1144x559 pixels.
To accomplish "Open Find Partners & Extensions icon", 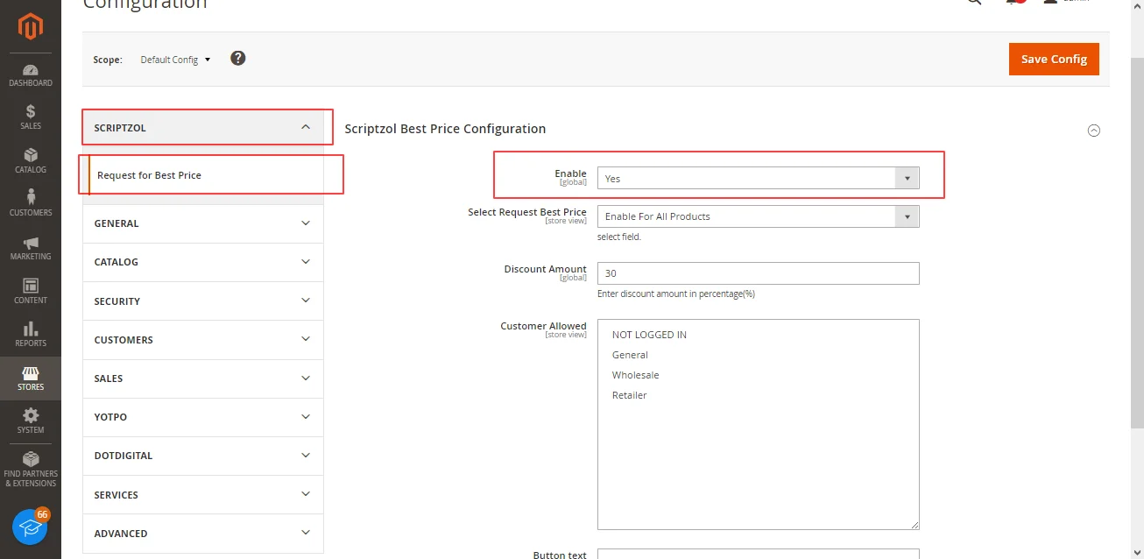I will 31,469.
